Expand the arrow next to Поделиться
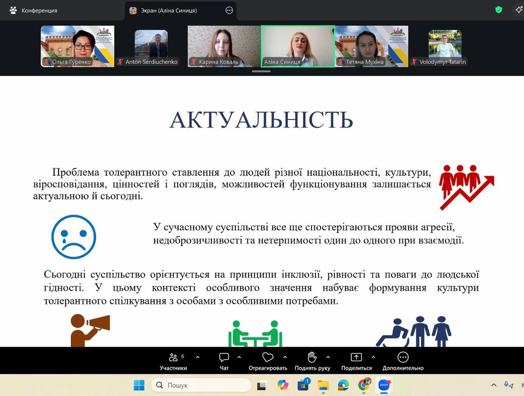 (373, 357)
